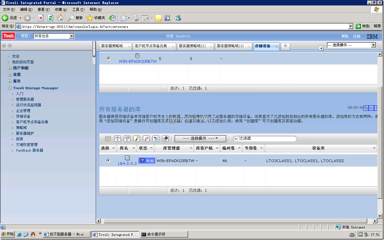Open the Windows 开始 Start button

click(8, 234)
